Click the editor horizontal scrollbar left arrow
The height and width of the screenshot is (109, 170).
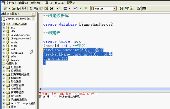point(40,89)
